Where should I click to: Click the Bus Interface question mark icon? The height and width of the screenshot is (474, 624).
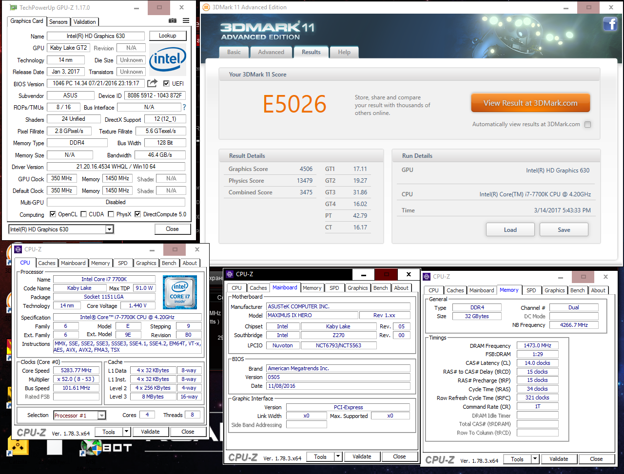tap(184, 107)
